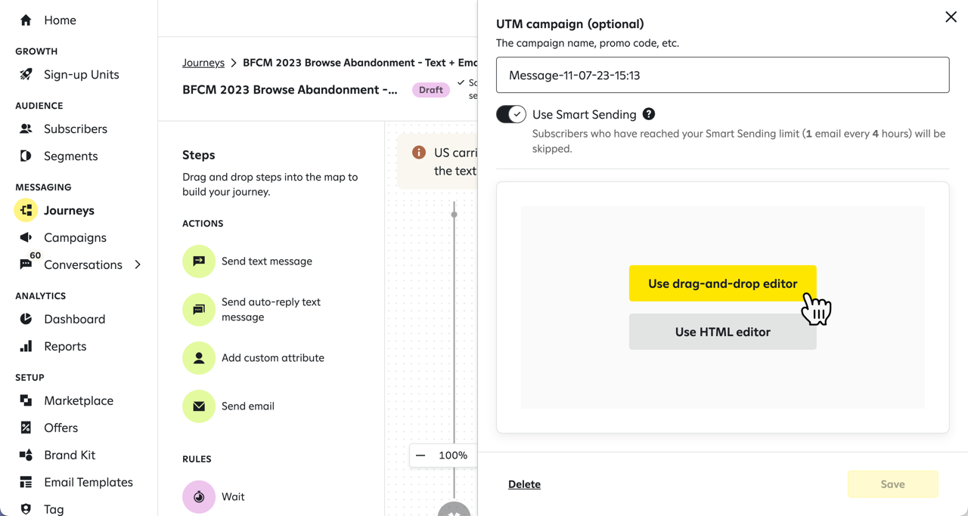
Task: Open Subscribers under Audience
Action: [25, 128]
